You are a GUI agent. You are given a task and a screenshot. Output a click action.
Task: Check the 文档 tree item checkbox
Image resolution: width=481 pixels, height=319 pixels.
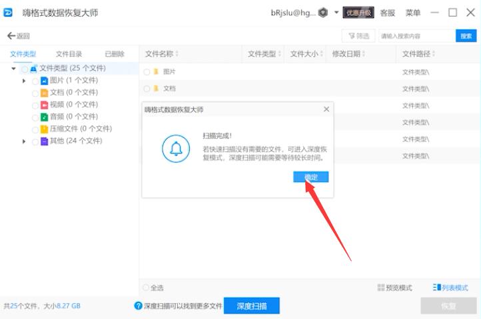pyautogui.click(x=35, y=93)
